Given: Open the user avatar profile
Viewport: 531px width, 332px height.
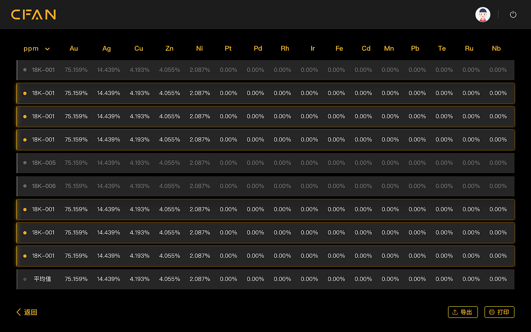Looking at the screenshot, I should [483, 15].
